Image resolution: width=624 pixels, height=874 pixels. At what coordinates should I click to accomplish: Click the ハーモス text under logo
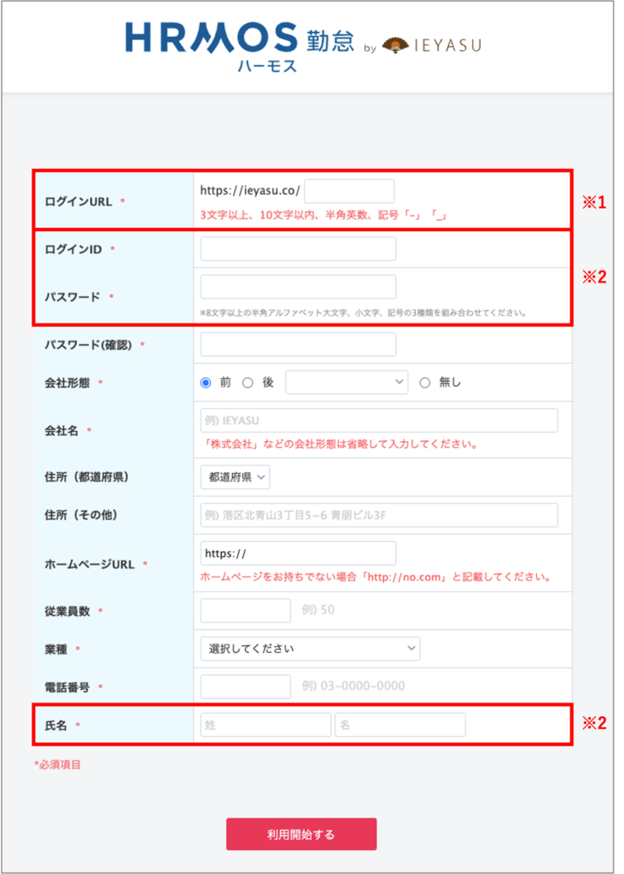coord(267,67)
